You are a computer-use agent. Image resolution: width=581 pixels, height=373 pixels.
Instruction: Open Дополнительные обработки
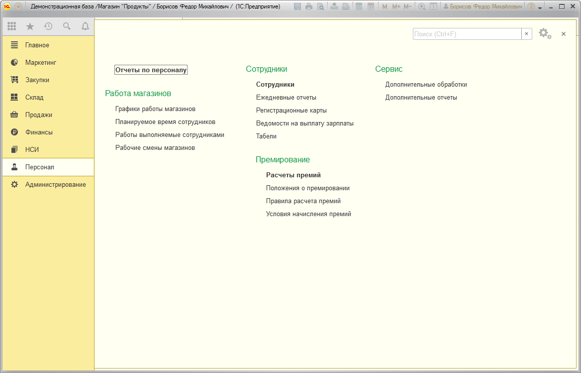(426, 85)
